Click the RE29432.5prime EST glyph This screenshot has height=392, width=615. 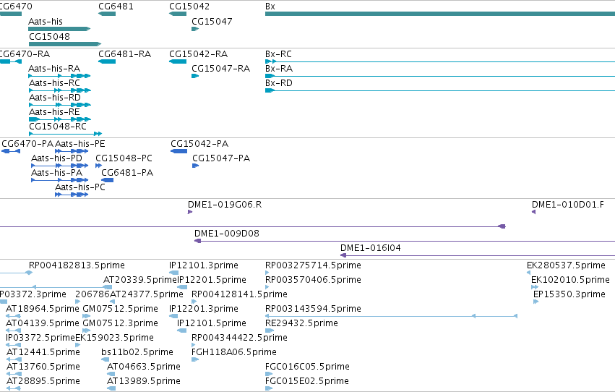tap(270, 331)
